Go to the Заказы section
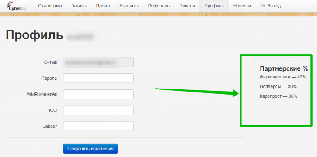This screenshot has height=157, width=317. [79, 6]
